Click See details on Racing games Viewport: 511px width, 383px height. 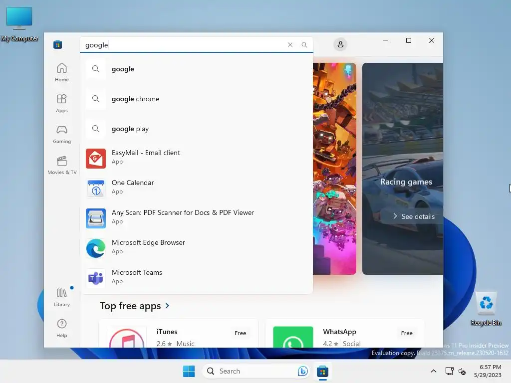[x=414, y=216]
